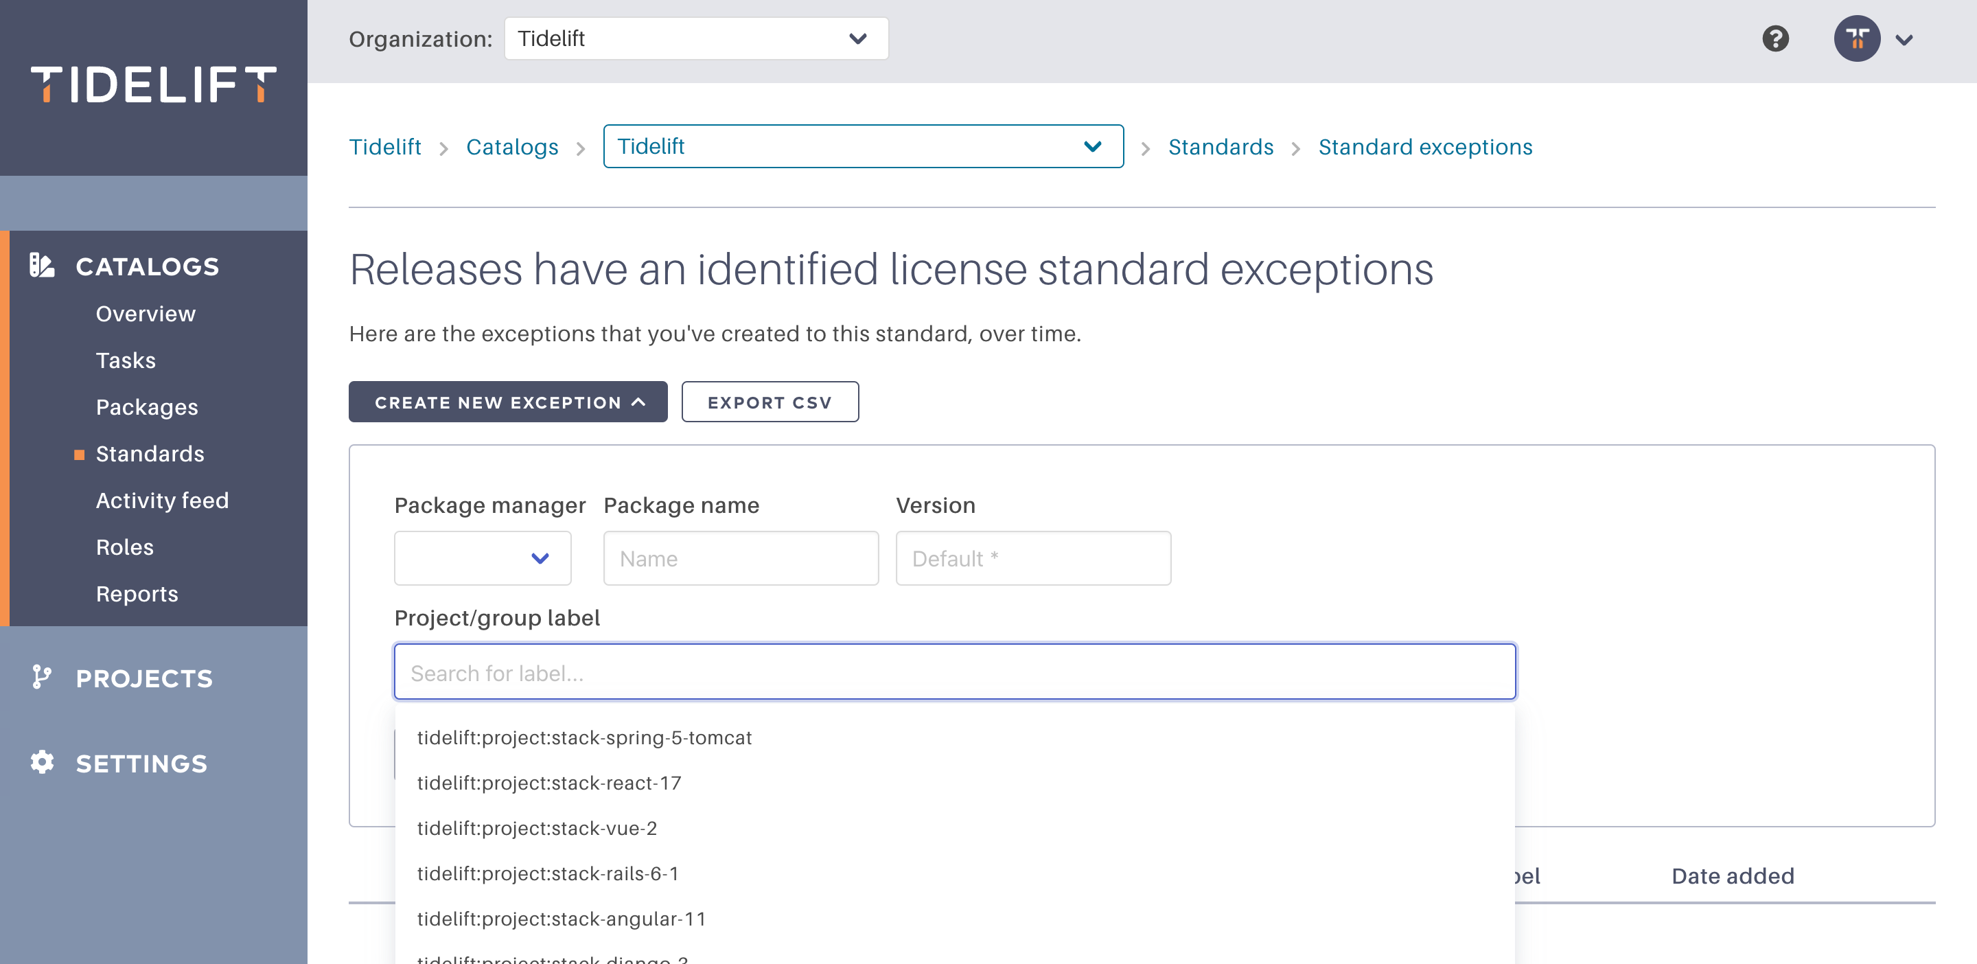
Task: Open Tasks in sidebar
Action: pos(126,360)
